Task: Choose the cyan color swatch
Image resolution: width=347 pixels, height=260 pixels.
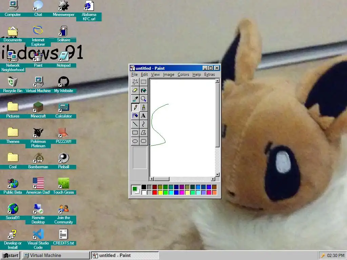Action: tap(171, 192)
